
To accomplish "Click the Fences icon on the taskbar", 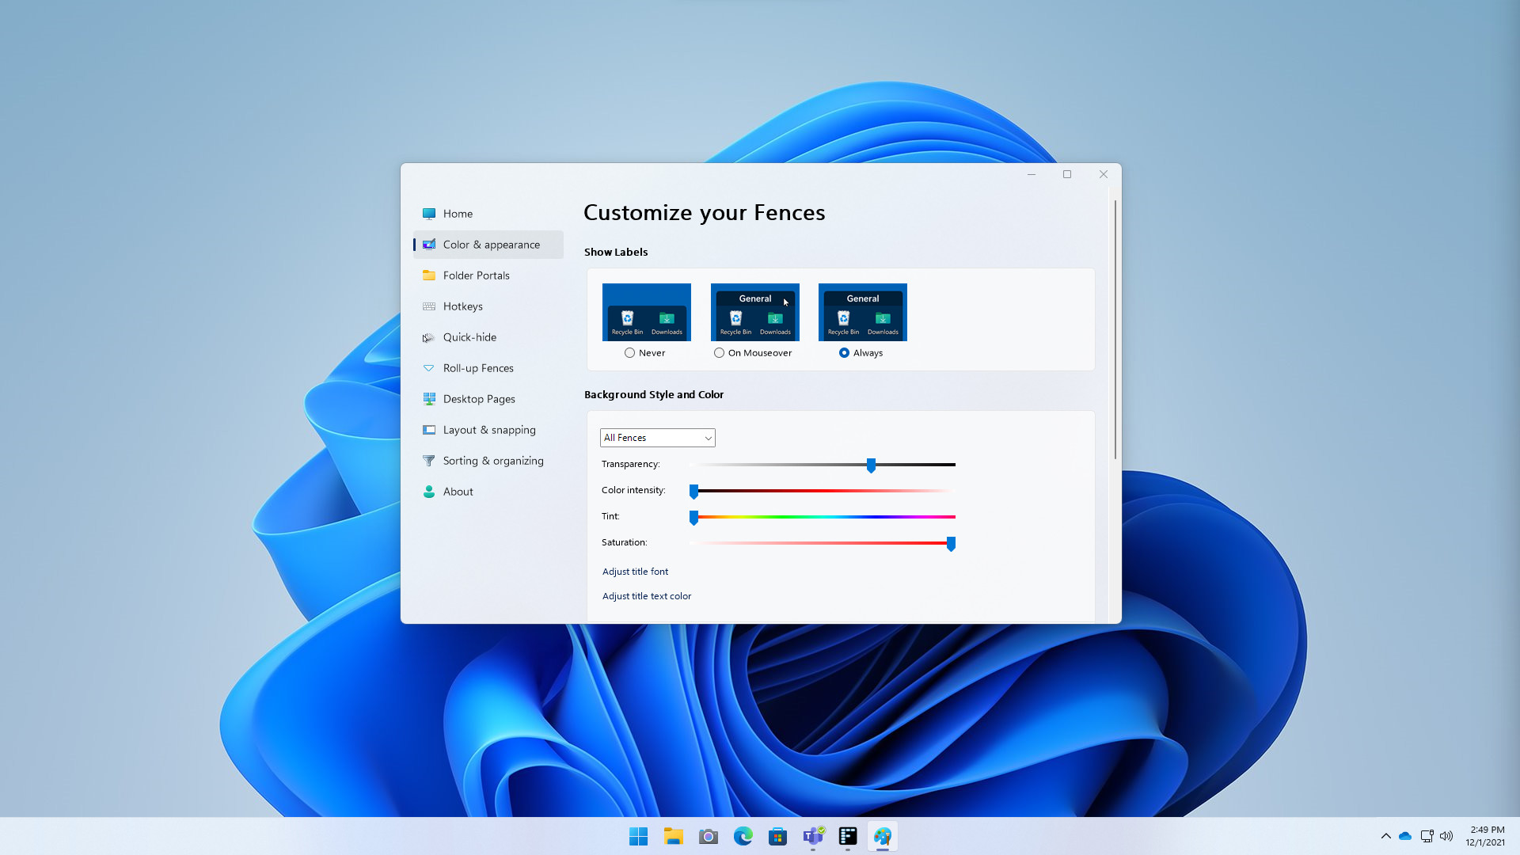I will tap(883, 836).
